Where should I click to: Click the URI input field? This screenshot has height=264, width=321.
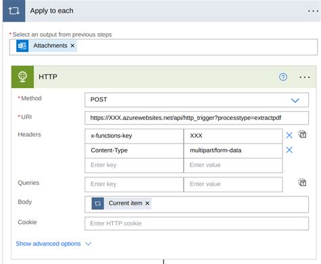pyautogui.click(x=196, y=118)
